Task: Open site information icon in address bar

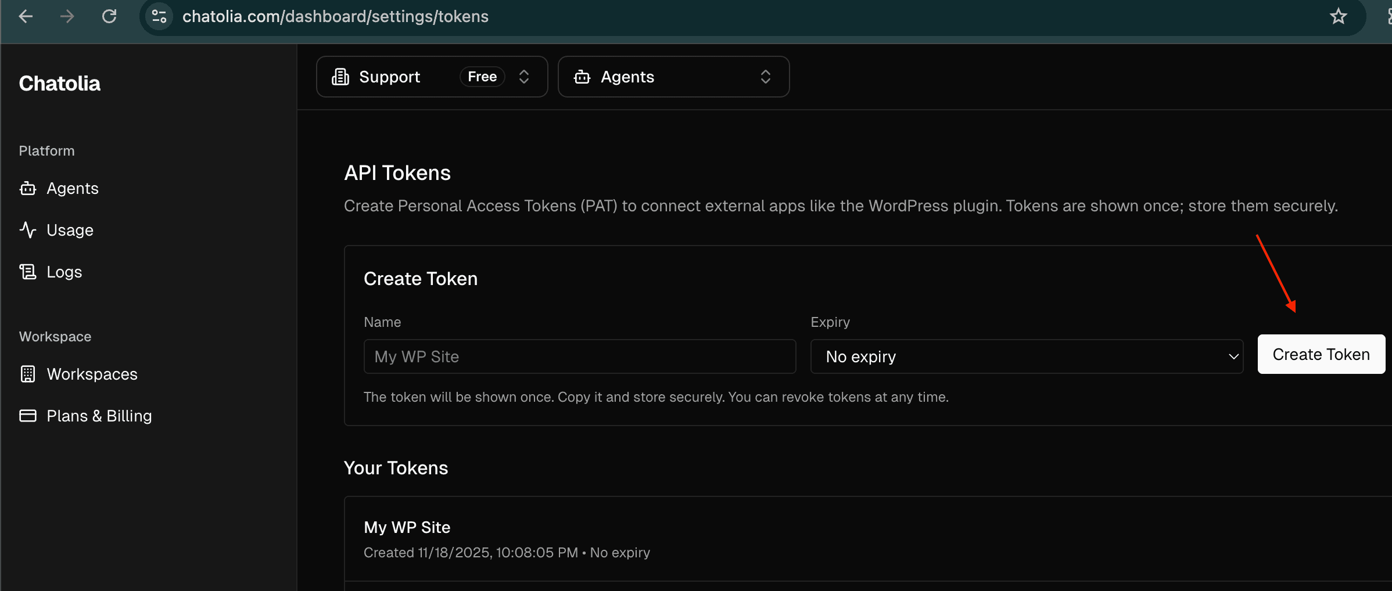Action: coord(159,16)
